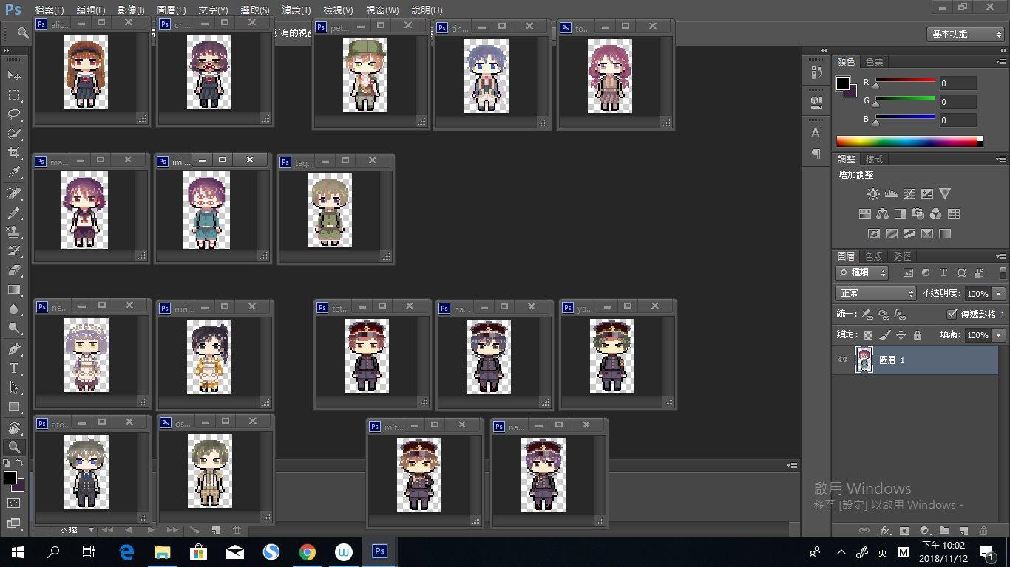Viewport: 1010px width, 567px height.
Task: Switch to the 樣式 panel tab
Action: (874, 159)
